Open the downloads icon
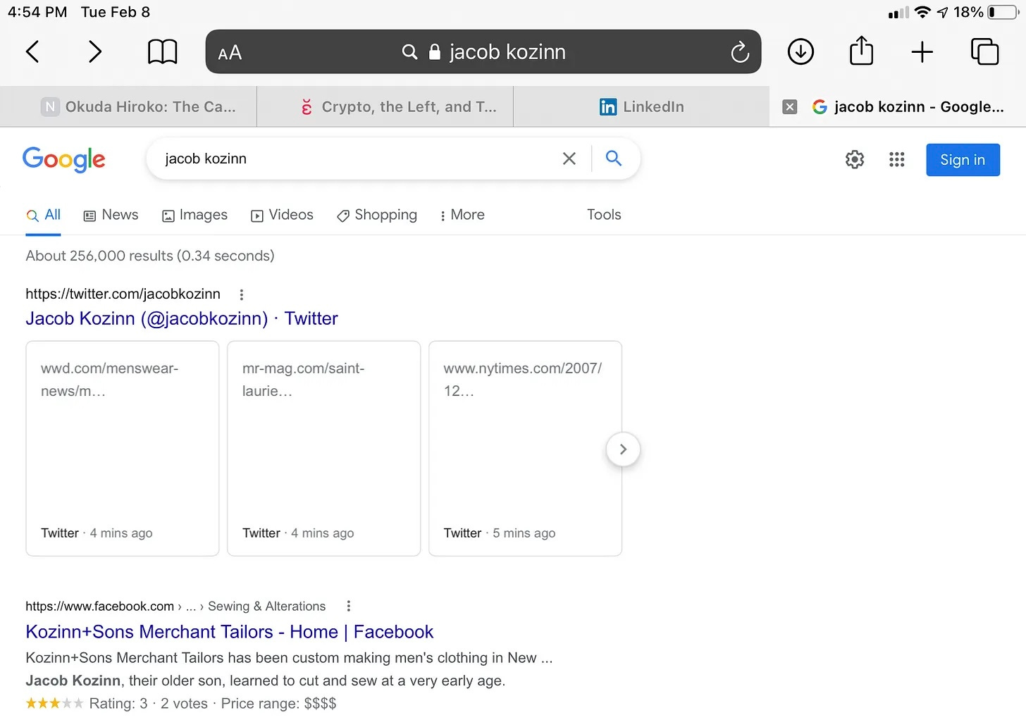 pos(801,51)
